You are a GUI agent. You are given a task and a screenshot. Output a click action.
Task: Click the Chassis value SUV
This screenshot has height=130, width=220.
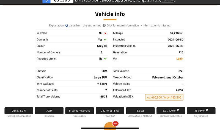104,71
